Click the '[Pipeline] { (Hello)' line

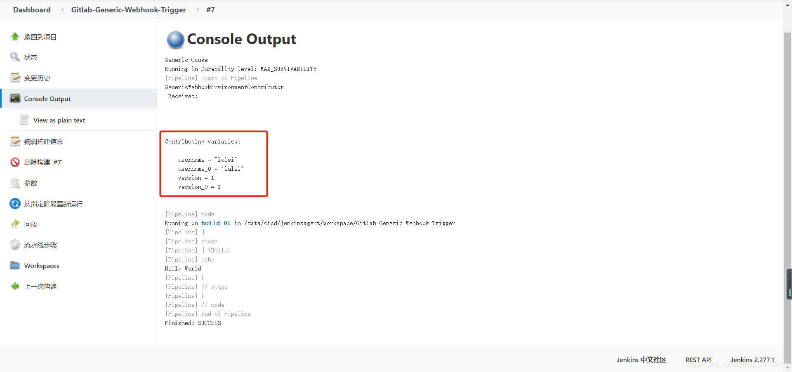click(x=197, y=250)
